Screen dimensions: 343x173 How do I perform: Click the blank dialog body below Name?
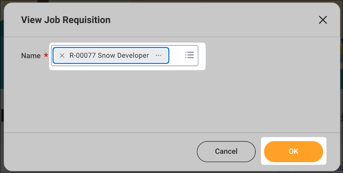click(x=172, y=101)
